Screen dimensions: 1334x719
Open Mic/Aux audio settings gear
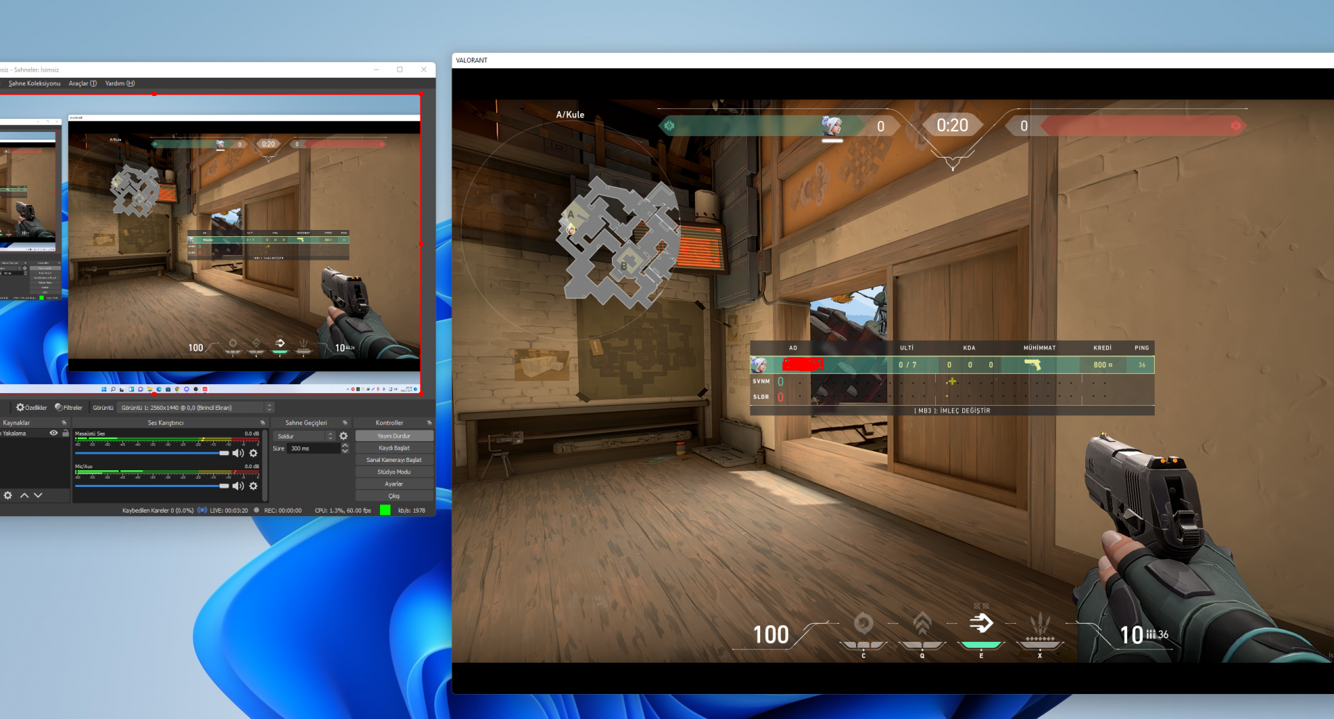pyautogui.click(x=254, y=486)
